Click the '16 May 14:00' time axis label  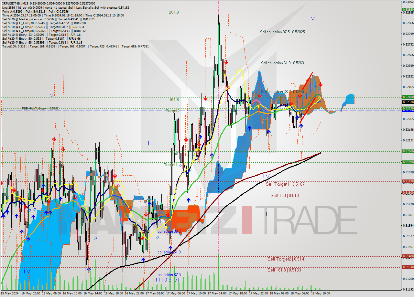[93, 293]
